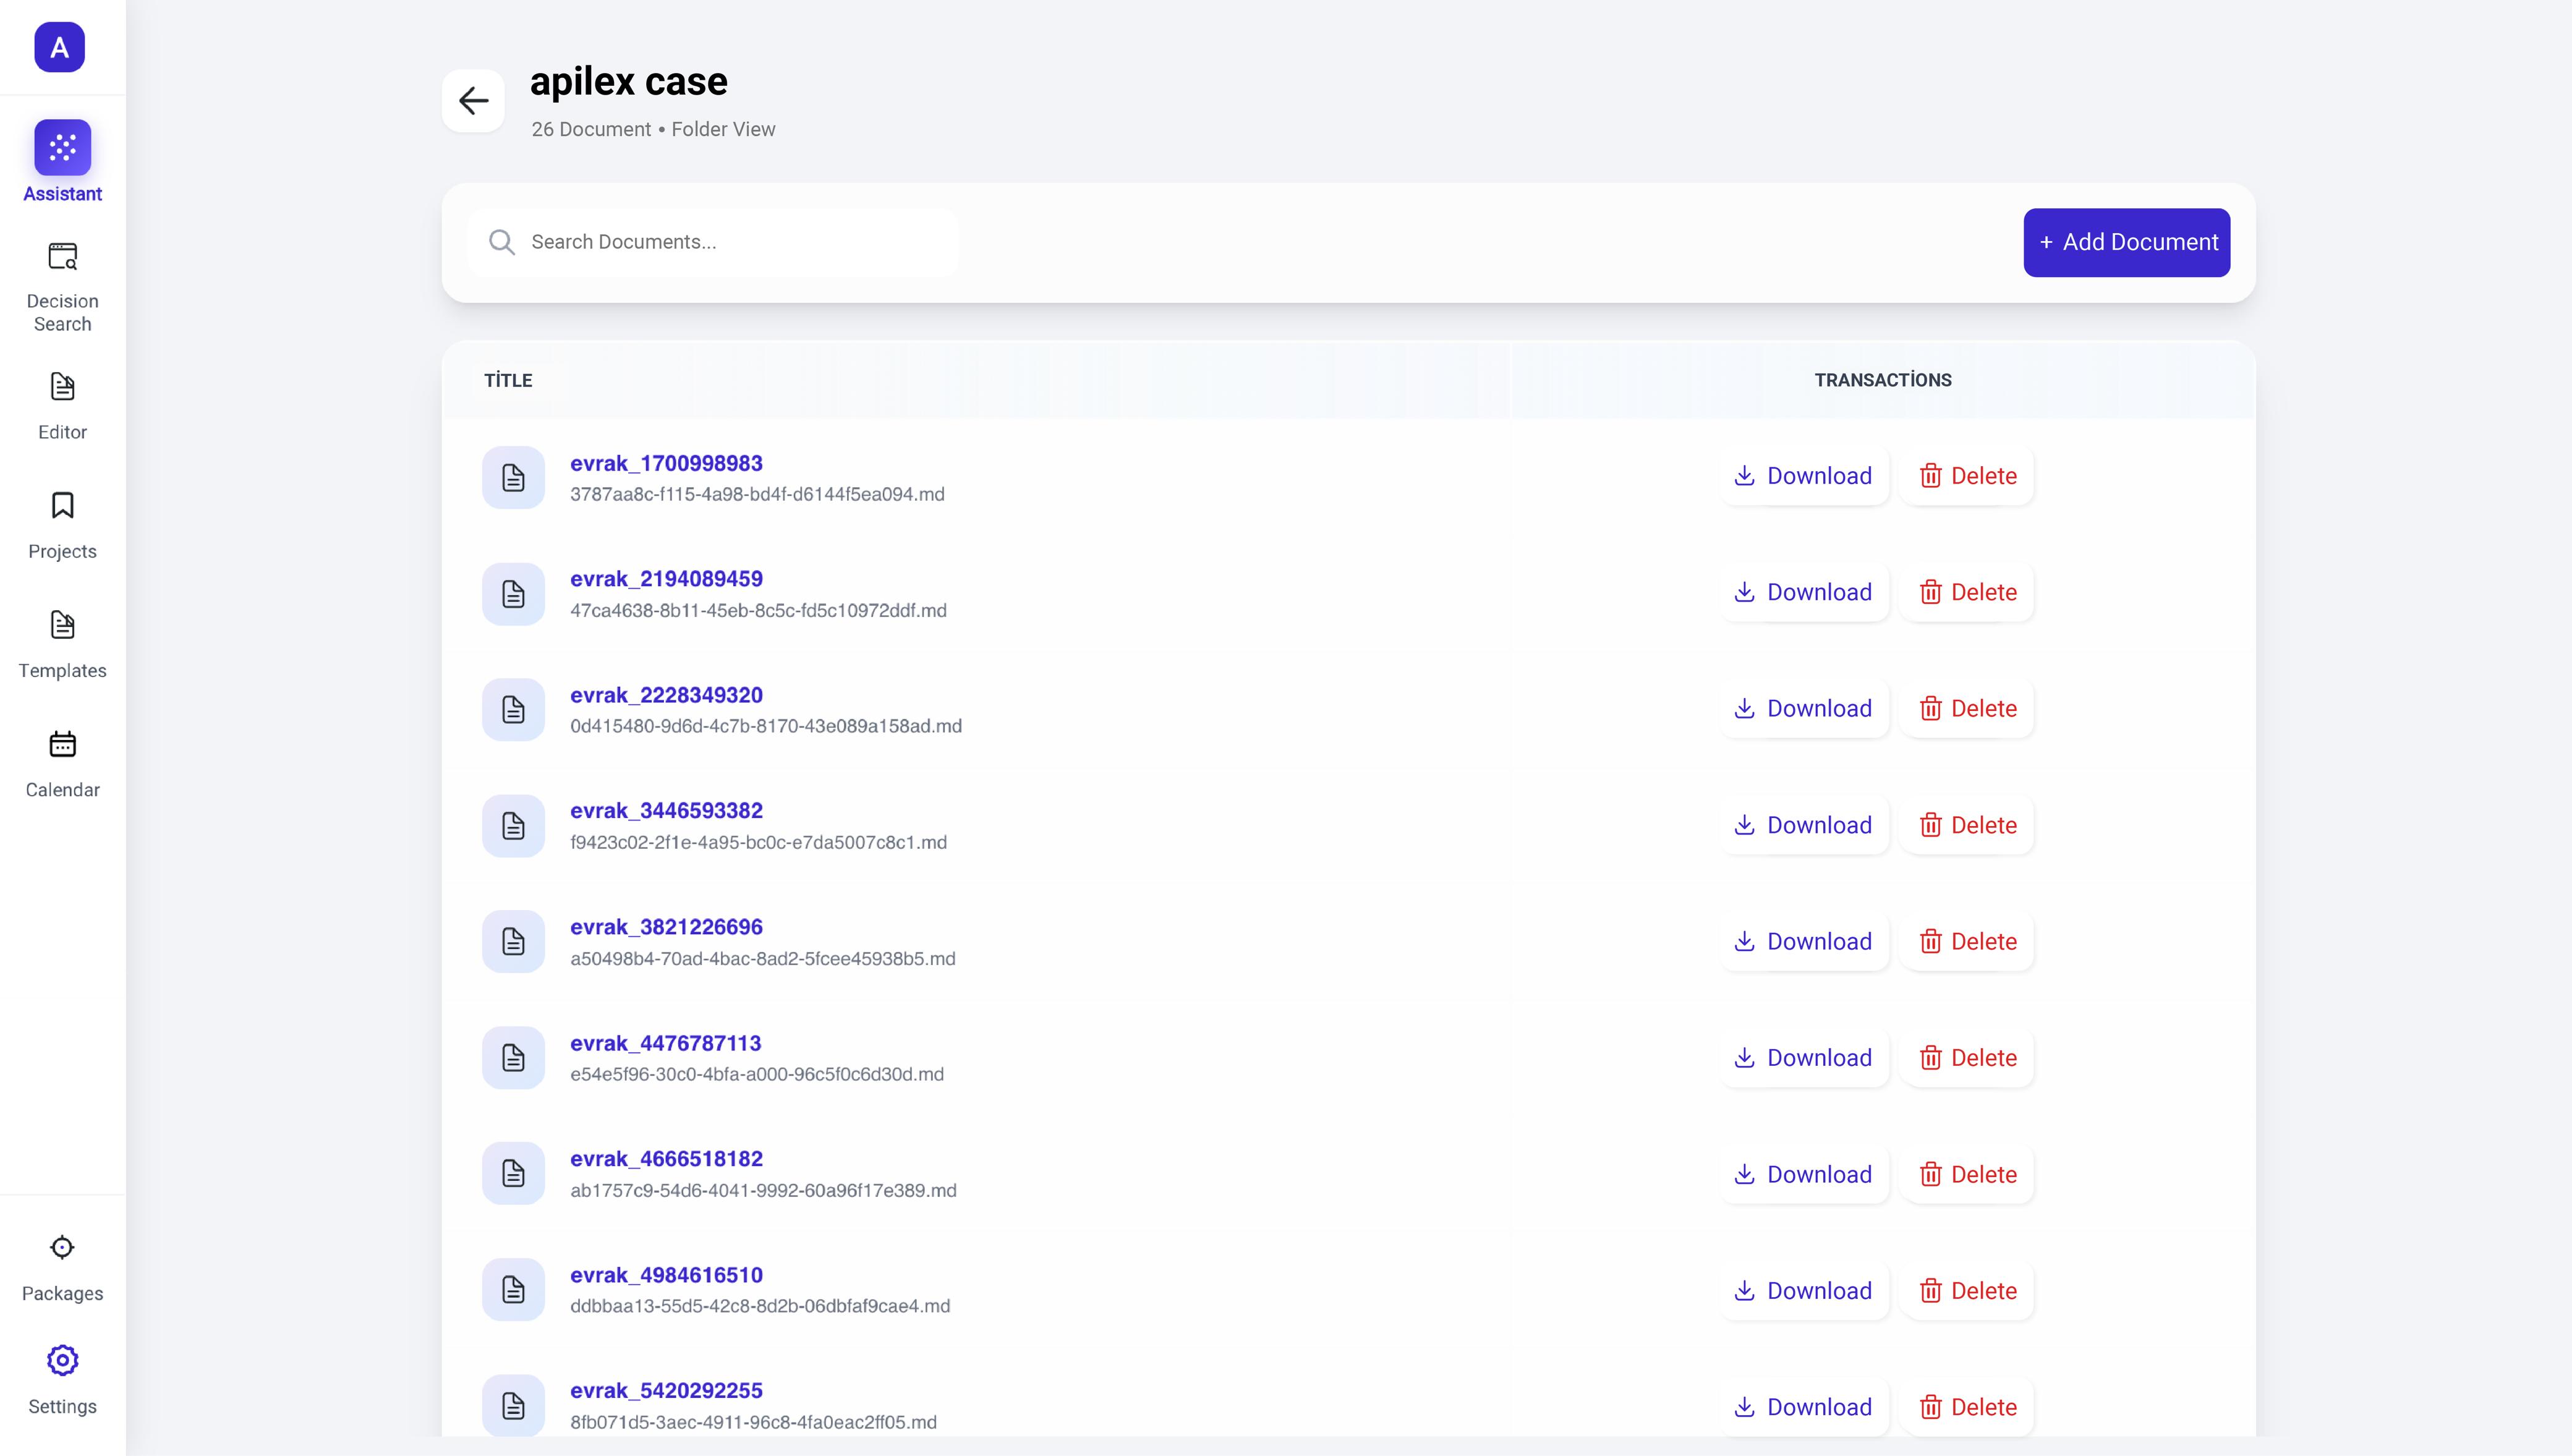Delete evrak_4666518182
Screen dimensions: 2572x1456
[1967, 1174]
